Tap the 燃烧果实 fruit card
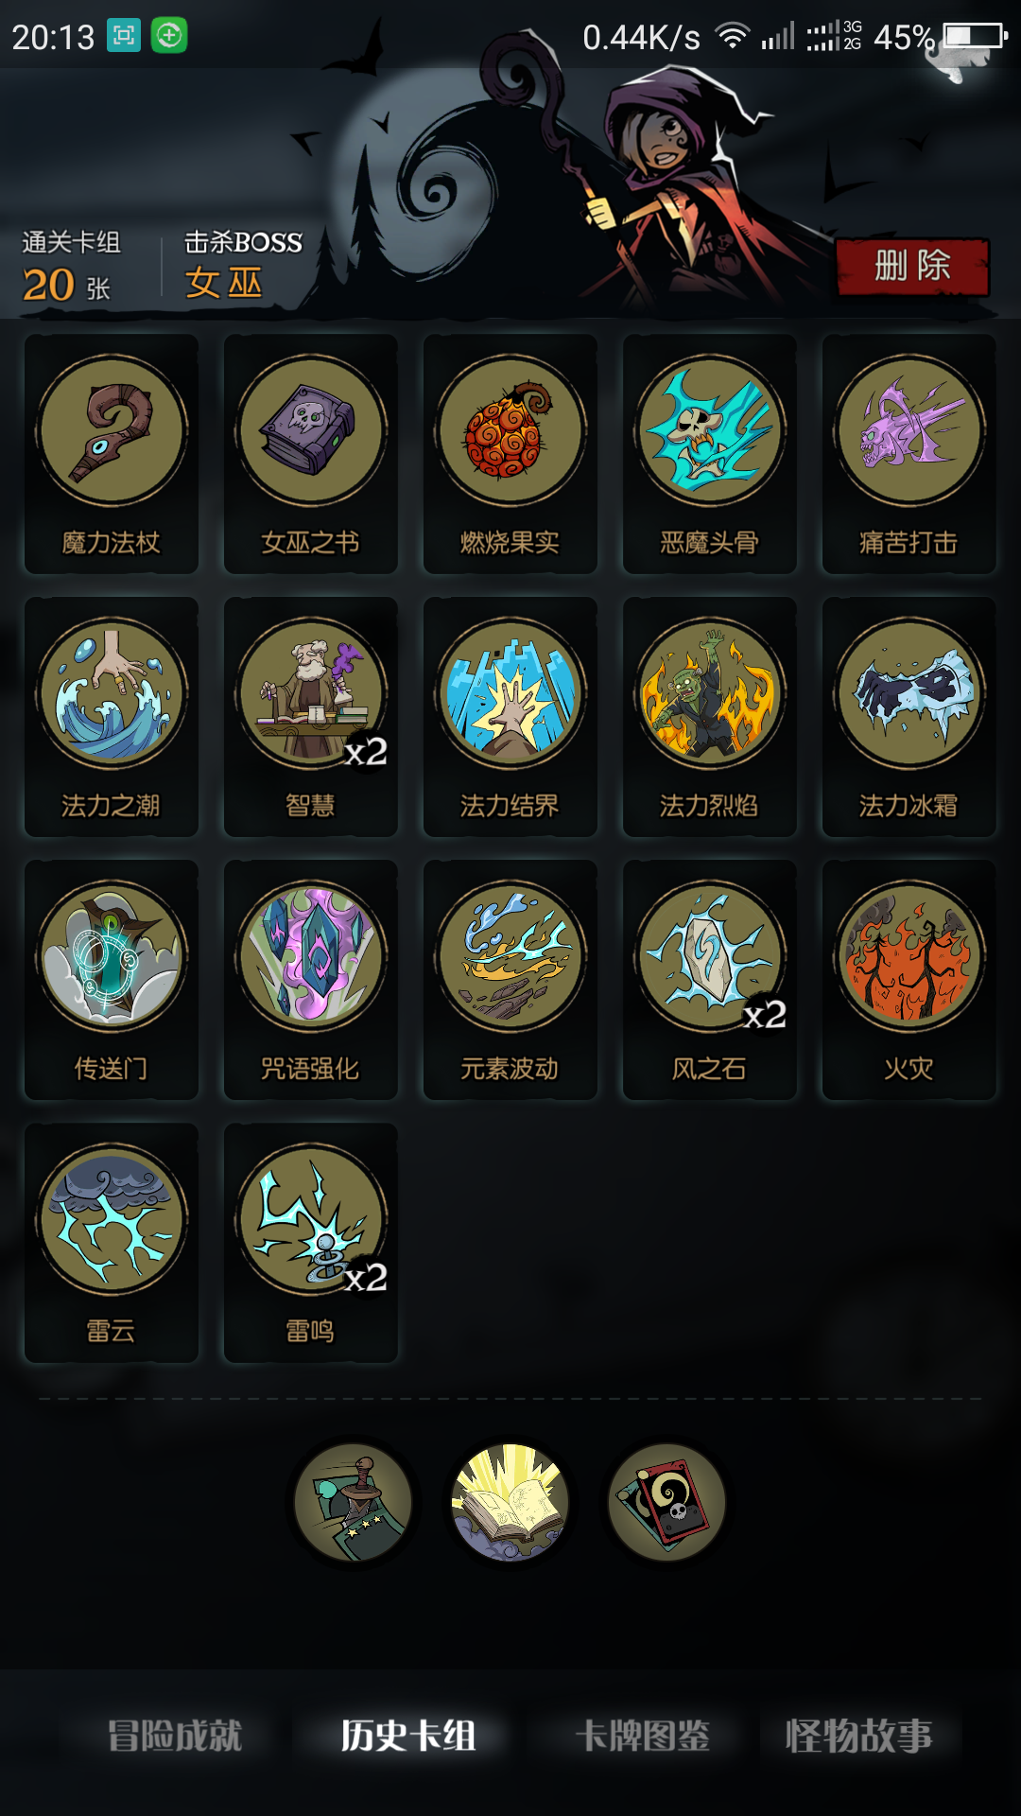Image resolution: width=1021 pixels, height=1816 pixels. 510,454
